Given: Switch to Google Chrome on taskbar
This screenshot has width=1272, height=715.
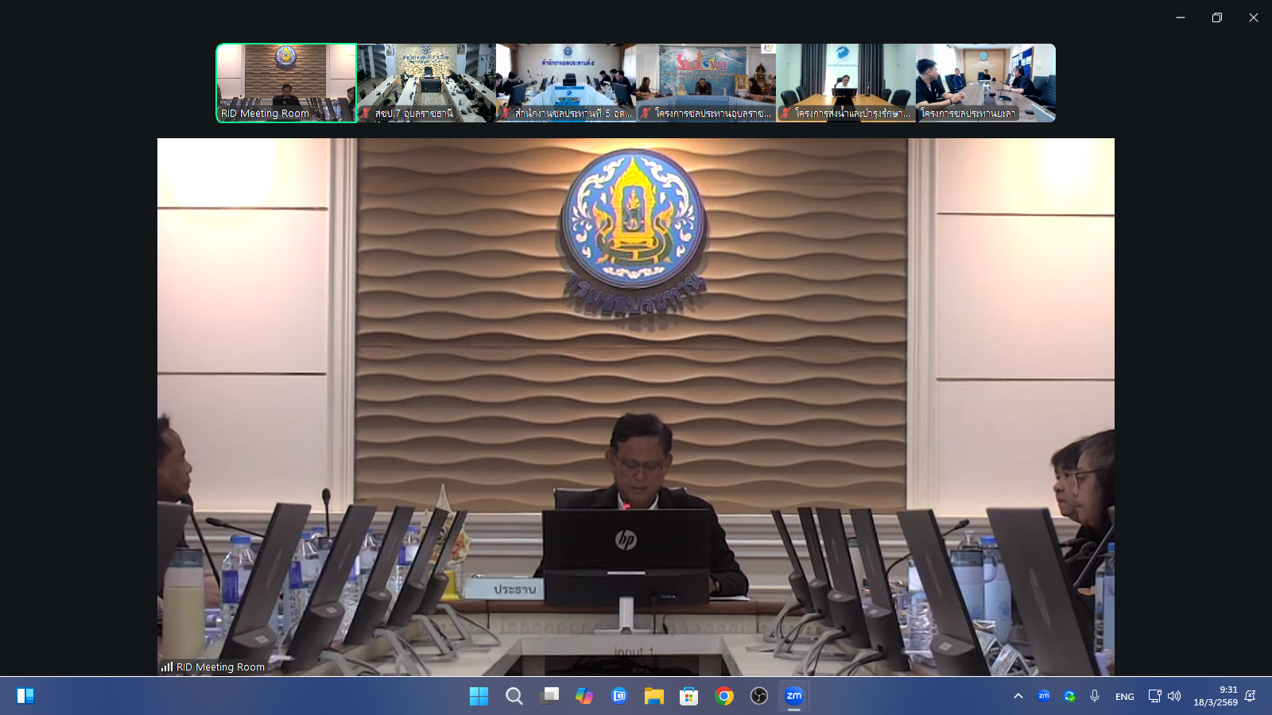Looking at the screenshot, I should click(x=724, y=697).
